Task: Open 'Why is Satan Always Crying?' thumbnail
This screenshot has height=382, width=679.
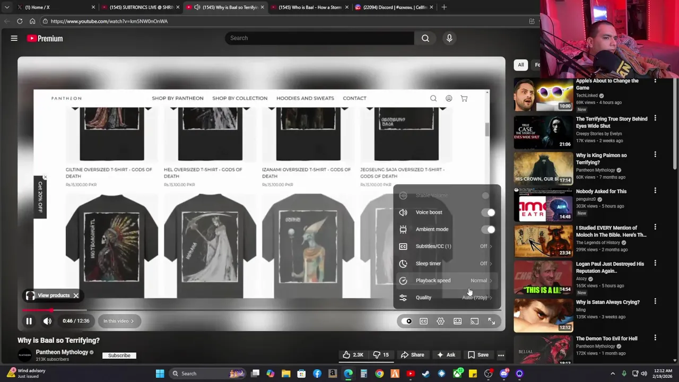Action: click(543, 315)
